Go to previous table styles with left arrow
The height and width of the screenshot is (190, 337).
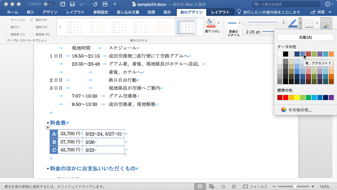coord(60,27)
